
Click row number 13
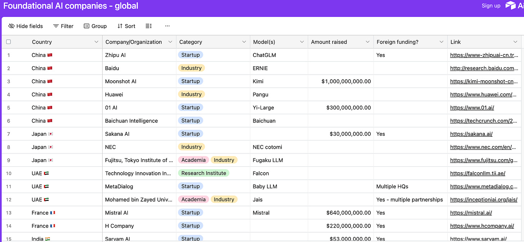click(x=9, y=212)
